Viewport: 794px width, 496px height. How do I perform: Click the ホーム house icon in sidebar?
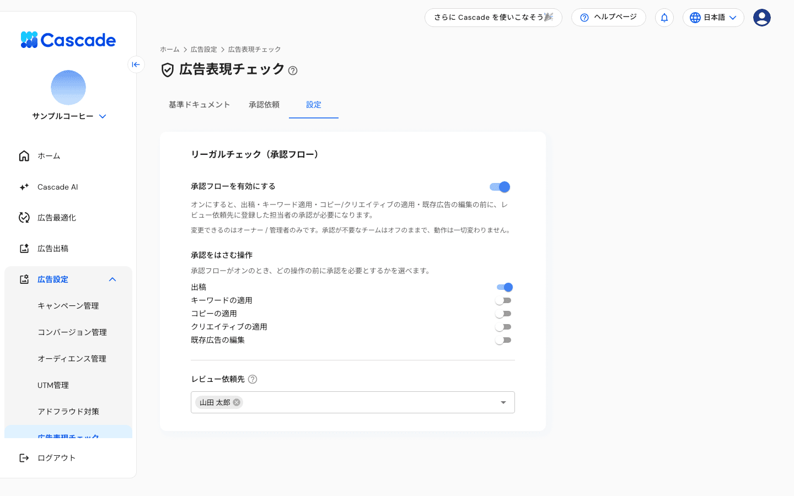pyautogui.click(x=24, y=156)
